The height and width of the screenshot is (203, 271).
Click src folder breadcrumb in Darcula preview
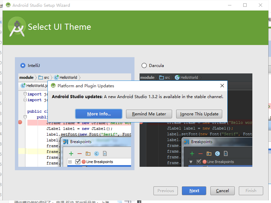[165, 77]
